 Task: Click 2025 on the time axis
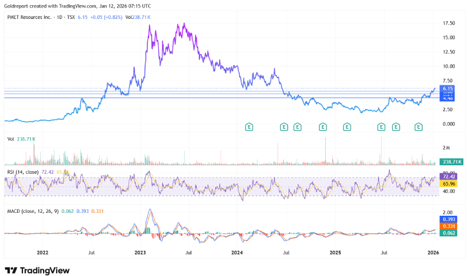(336, 252)
